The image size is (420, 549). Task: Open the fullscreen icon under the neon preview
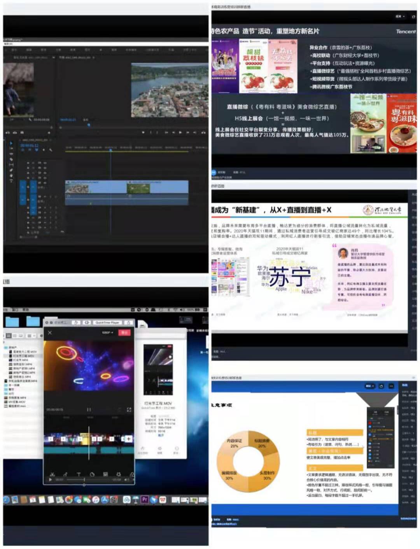[x=129, y=409]
